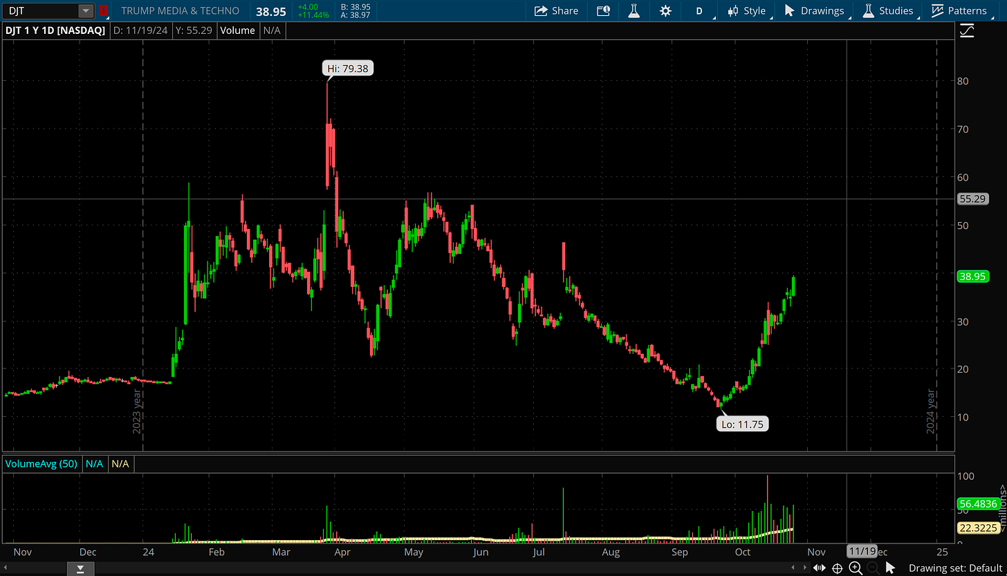Select the pointer cursor tool in the bottom bar
Viewport: 1007px width, 576px height.
coord(891,568)
